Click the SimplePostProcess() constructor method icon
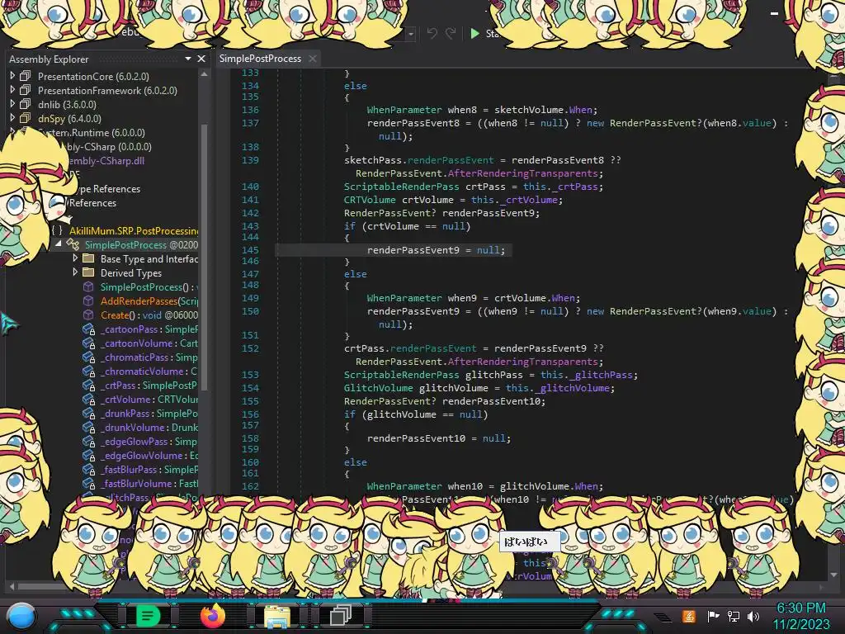845x634 pixels. coord(88,286)
